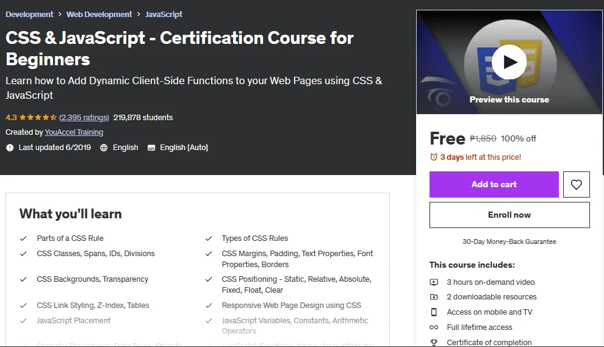Click 2 downloadable resources text
The image size is (604, 347).
click(492, 297)
